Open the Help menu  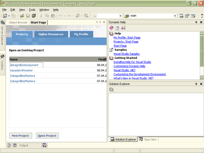pyautogui.click(x=56, y=10)
